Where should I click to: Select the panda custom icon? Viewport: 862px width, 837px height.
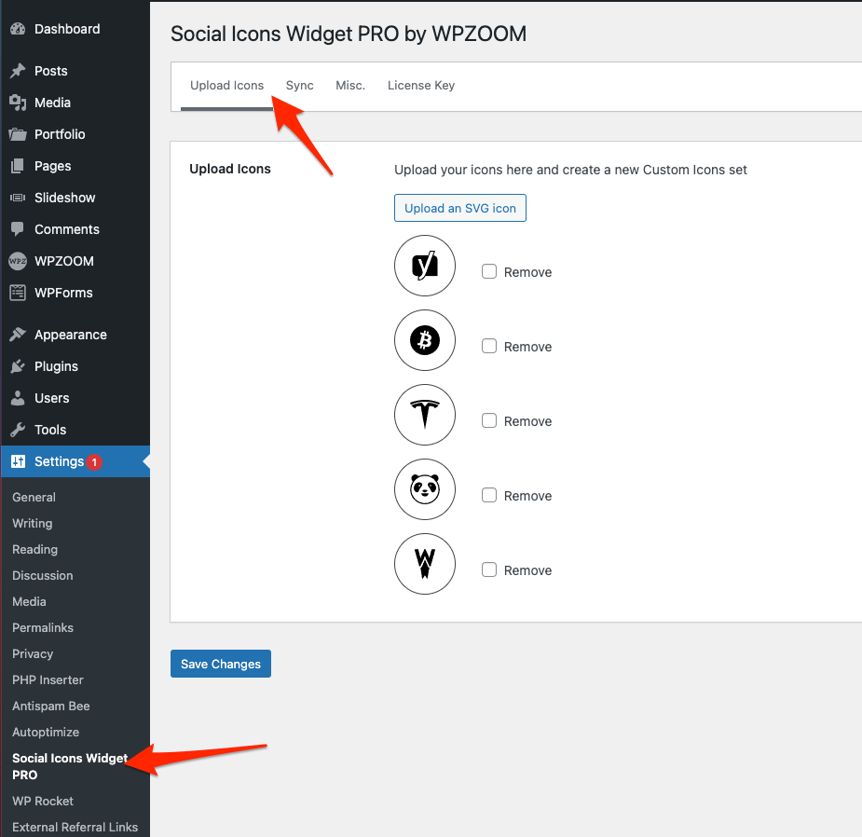[x=425, y=489]
